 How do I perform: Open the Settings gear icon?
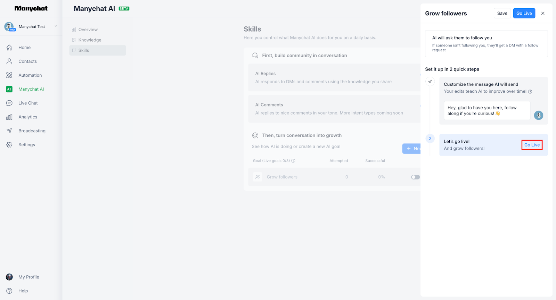(x=9, y=145)
